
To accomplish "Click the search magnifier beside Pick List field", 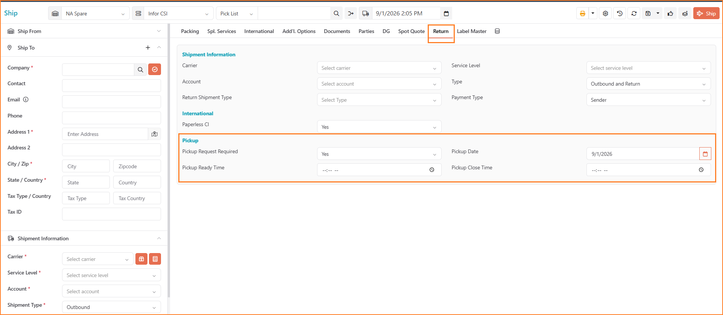I will [x=336, y=14].
